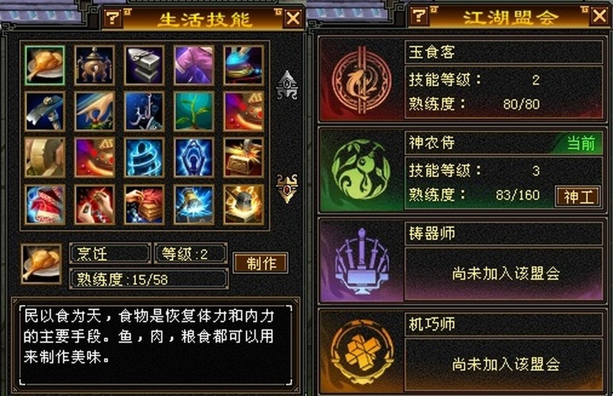
Task: Select the green sprout farming skill icon
Action: click(194, 112)
